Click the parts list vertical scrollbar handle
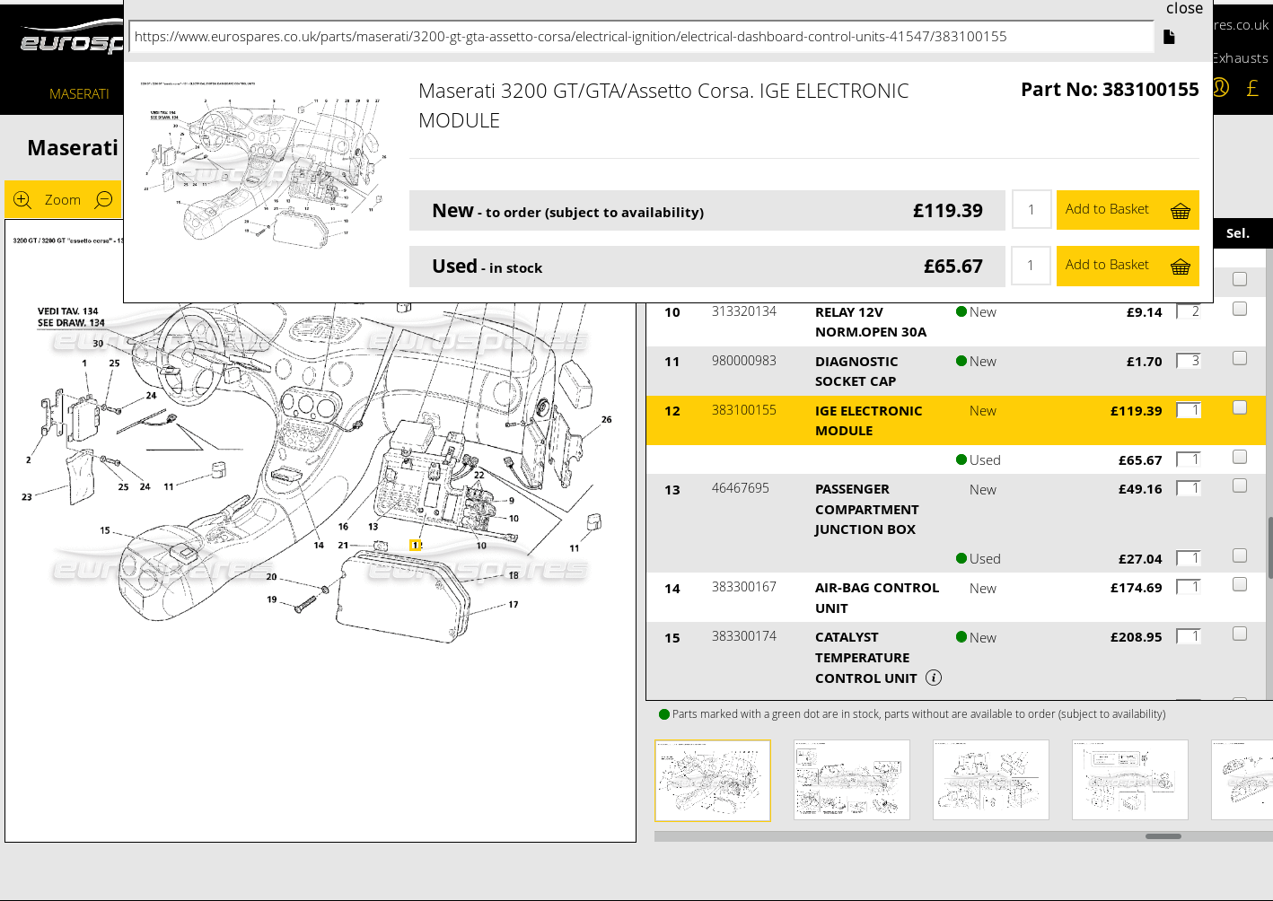This screenshot has height=901, width=1273. click(x=1270, y=547)
